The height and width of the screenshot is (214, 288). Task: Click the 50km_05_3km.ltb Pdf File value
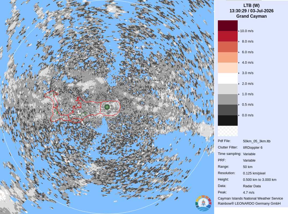[x=257, y=141]
